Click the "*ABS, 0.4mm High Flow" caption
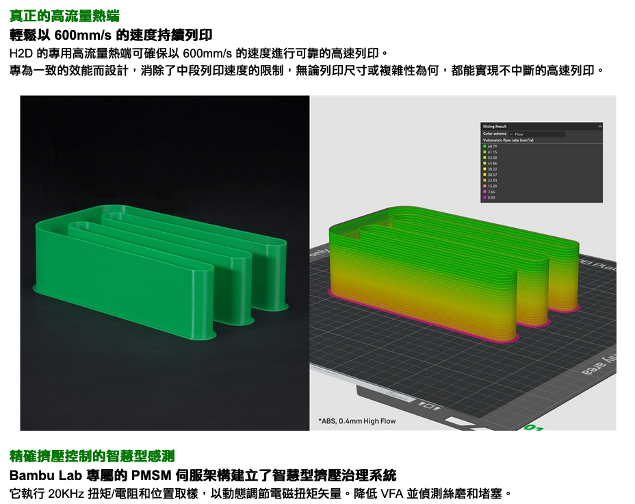 coord(357,421)
